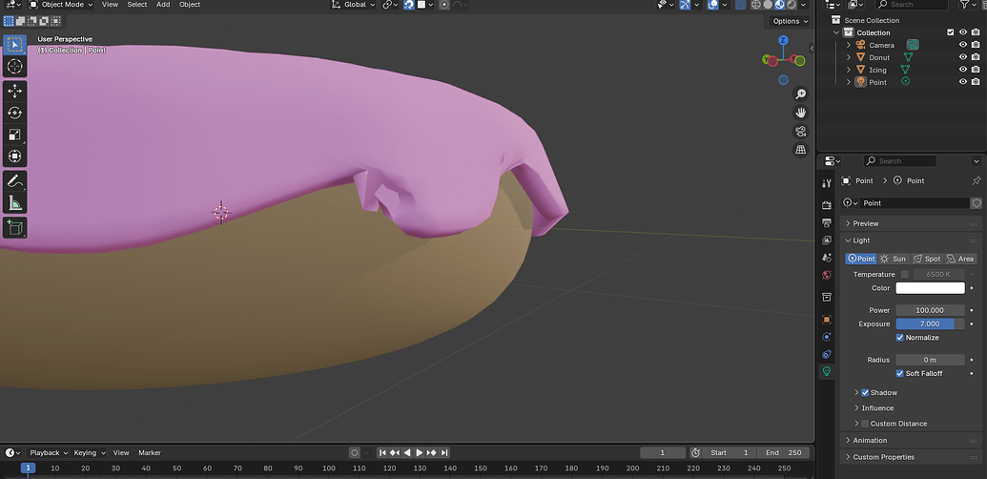
Task: Open the timeline Playback menu
Action: point(48,452)
